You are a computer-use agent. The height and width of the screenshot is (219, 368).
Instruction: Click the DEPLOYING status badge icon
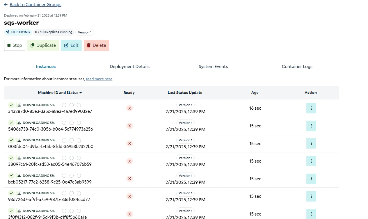tap(8, 32)
